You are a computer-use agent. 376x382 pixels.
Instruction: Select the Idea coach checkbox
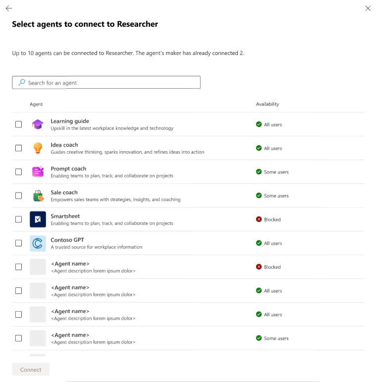click(18, 148)
